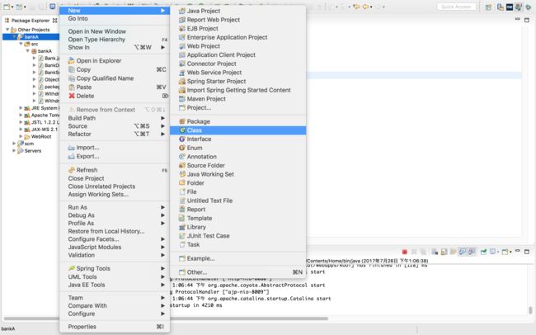Click the JUnit Test Case icon
The image size is (536, 335).
click(182, 236)
